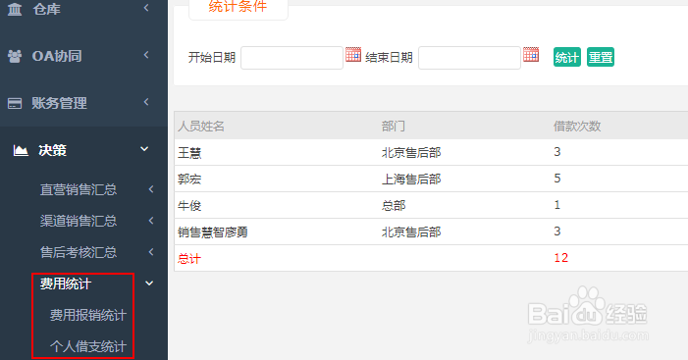
Task: Open the calendar picker for 开始日期
Action: [x=353, y=55]
